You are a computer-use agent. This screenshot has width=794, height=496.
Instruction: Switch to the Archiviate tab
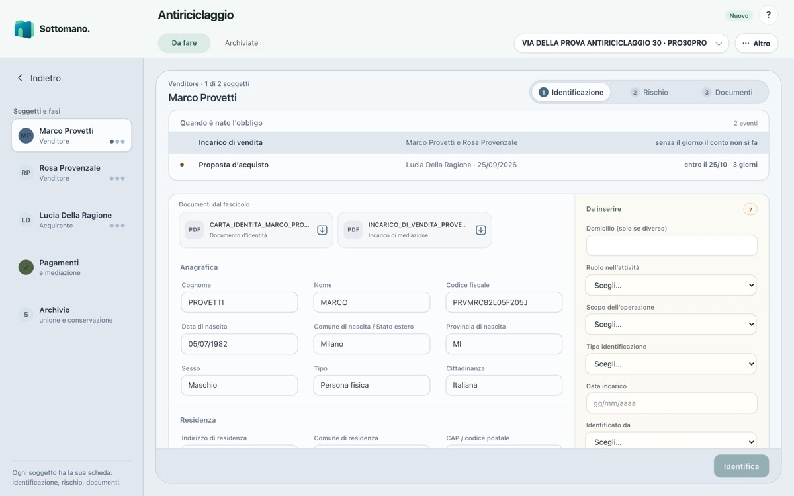242,43
